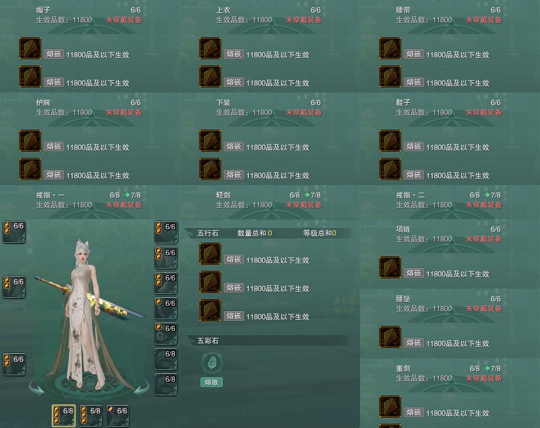Image resolution: width=540 pixels, height=428 pixels.
Task: Open the first gem icon under 帽子
Action: pyautogui.click(x=30, y=48)
